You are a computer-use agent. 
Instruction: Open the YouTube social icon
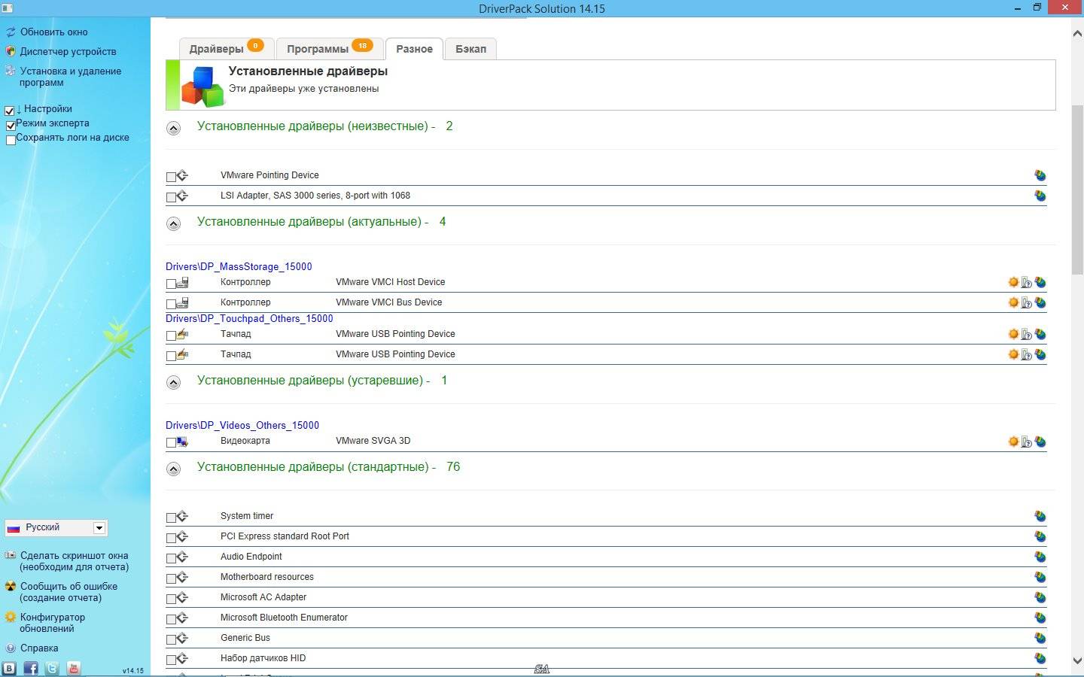click(x=74, y=668)
